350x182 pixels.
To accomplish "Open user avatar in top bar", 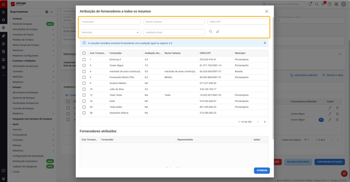I will click(344, 4).
